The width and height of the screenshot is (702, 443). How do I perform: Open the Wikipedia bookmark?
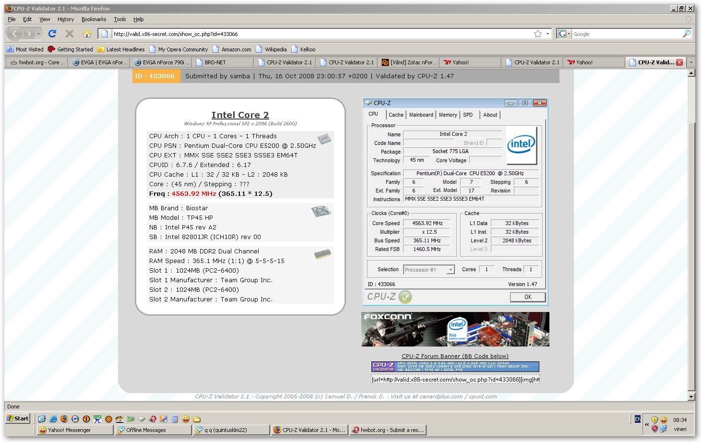click(x=271, y=49)
